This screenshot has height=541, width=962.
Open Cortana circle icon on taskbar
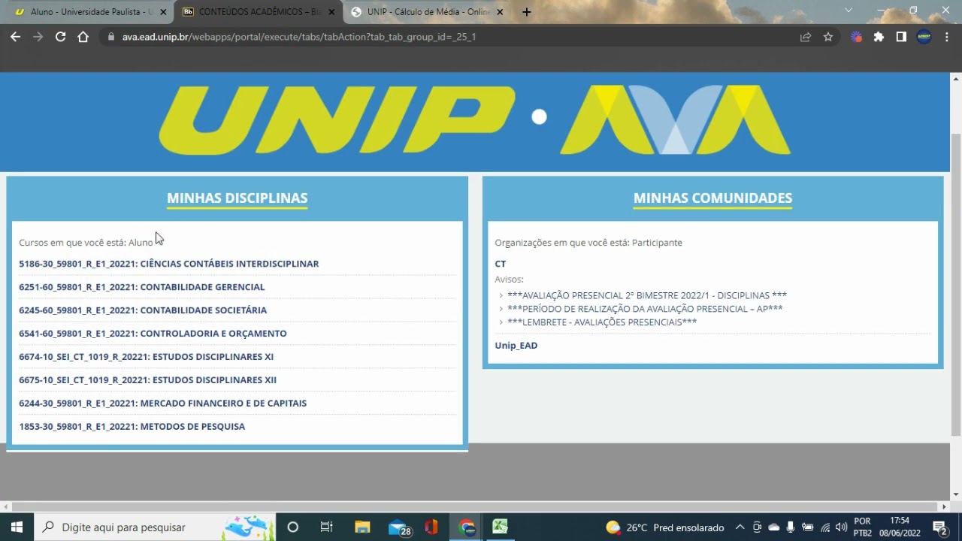[293, 527]
